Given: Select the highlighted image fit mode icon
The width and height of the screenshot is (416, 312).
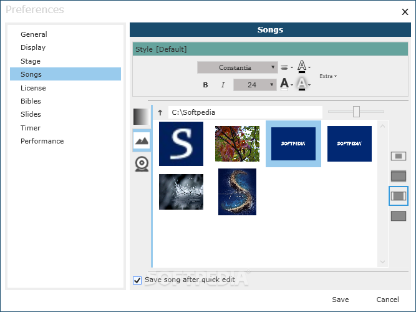Looking at the screenshot, I should point(399,196).
